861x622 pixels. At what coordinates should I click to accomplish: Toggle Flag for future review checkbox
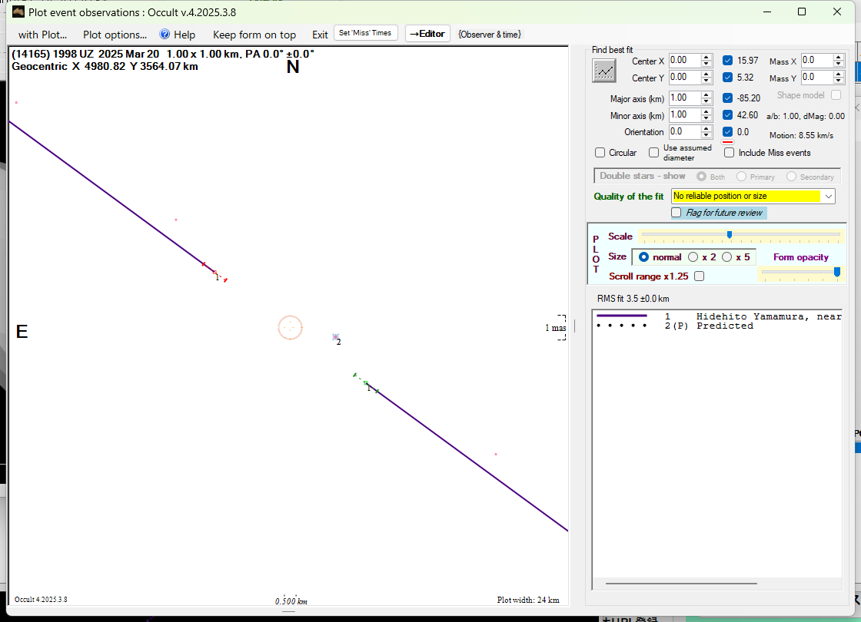click(x=676, y=213)
